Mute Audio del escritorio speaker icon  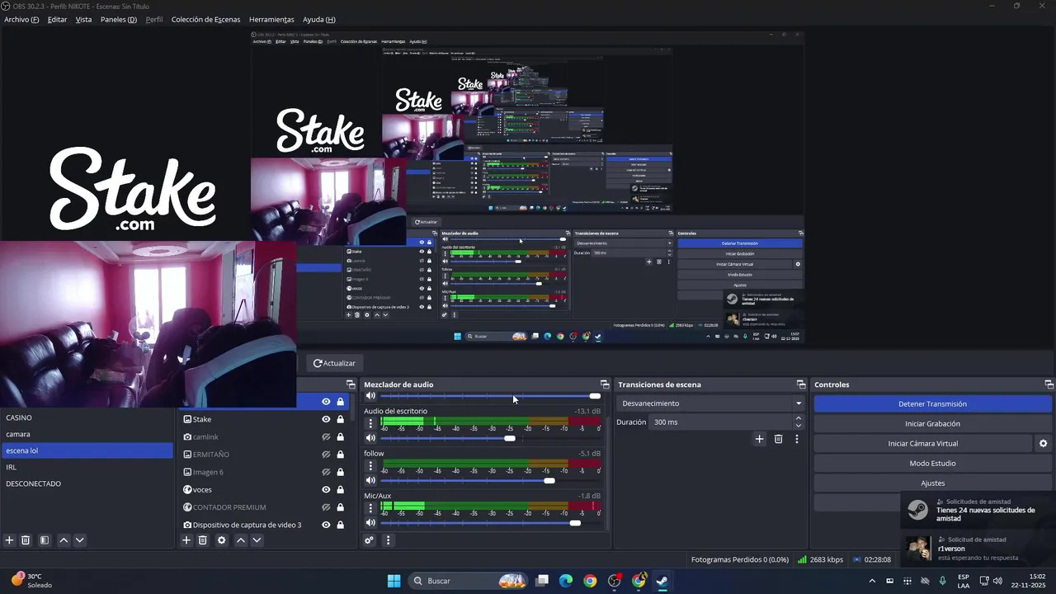(370, 437)
